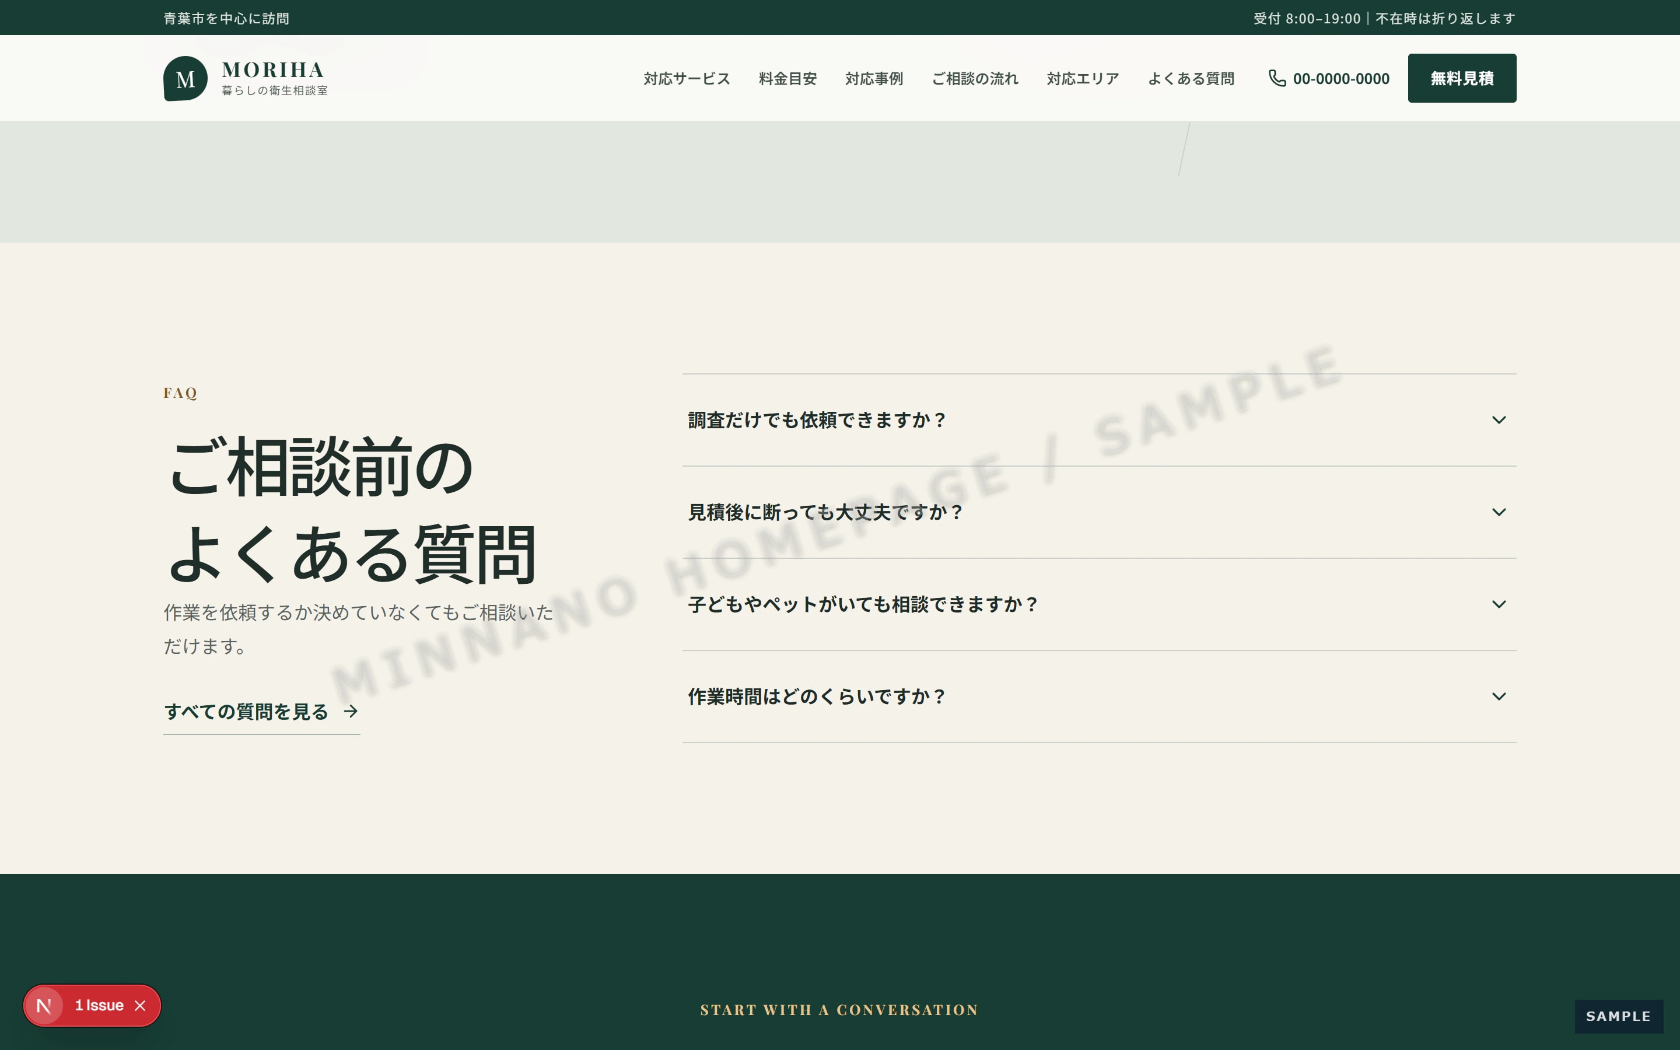Call via the 00-0000-0000 phone link
The width and height of the screenshot is (1680, 1050).
tap(1329, 79)
